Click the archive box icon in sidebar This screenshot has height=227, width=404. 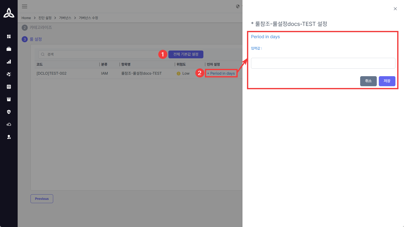tap(9, 99)
